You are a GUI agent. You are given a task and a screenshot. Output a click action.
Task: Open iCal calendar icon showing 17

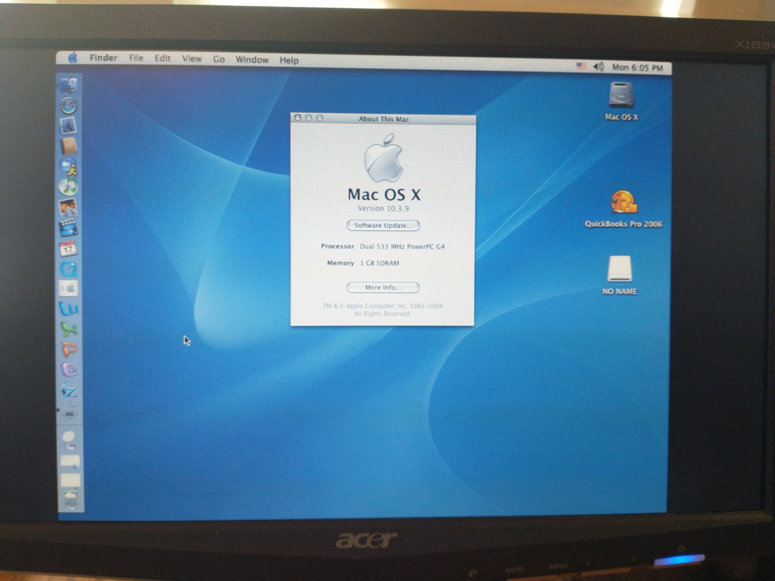[x=69, y=248]
